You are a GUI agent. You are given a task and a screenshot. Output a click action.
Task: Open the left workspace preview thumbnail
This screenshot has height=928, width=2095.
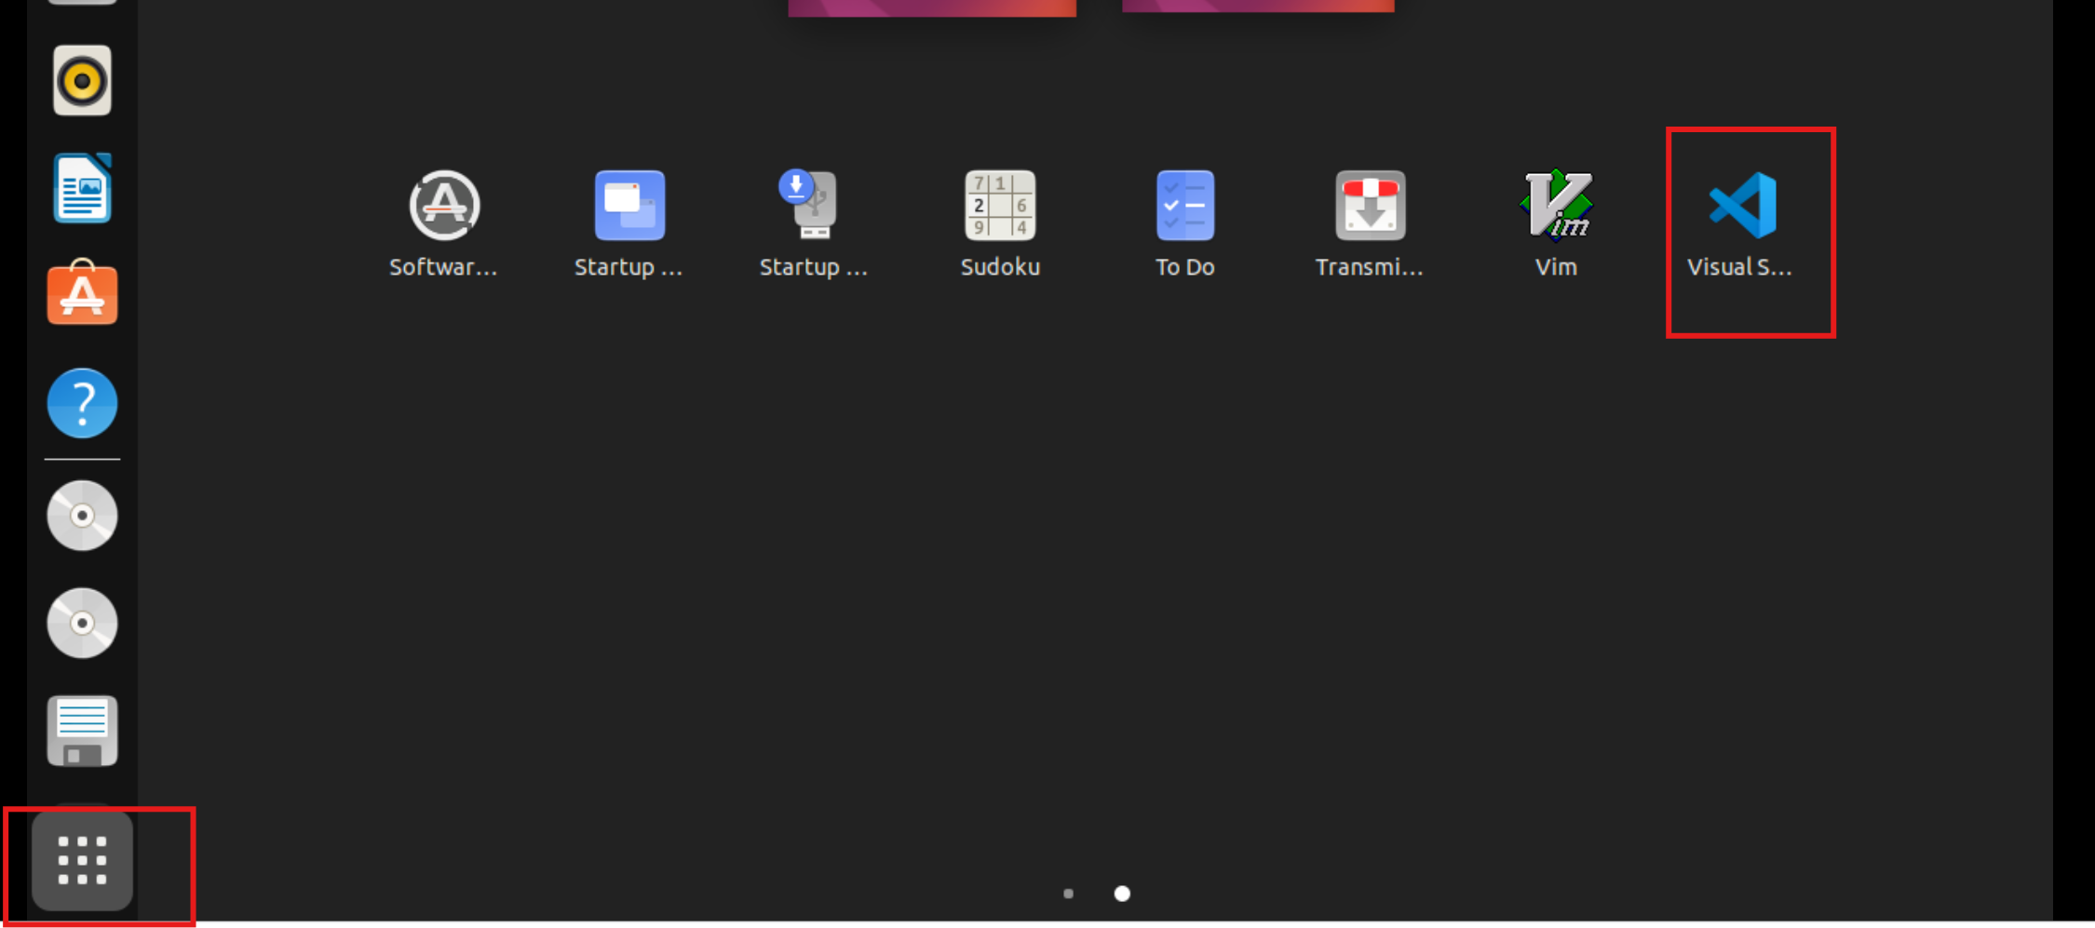931,7
